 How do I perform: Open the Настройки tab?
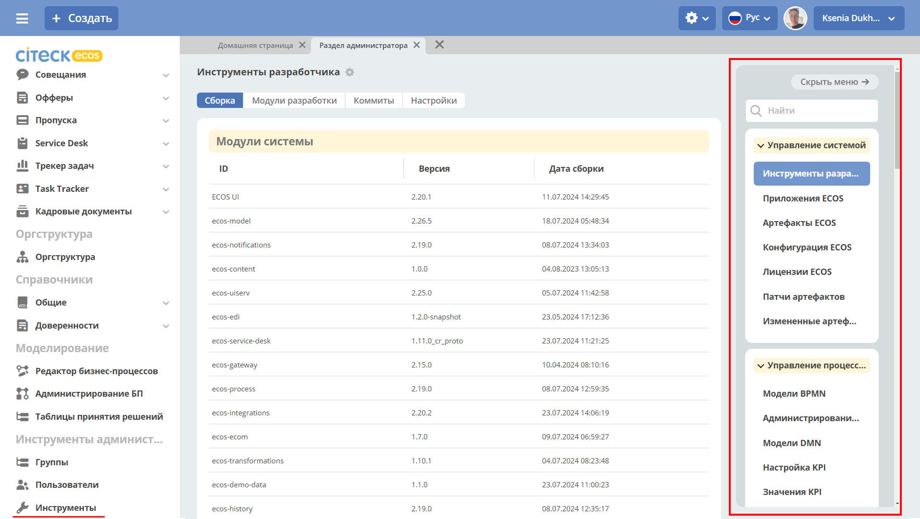tap(434, 100)
